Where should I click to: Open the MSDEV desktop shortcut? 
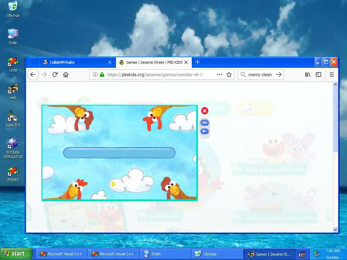pos(13,174)
